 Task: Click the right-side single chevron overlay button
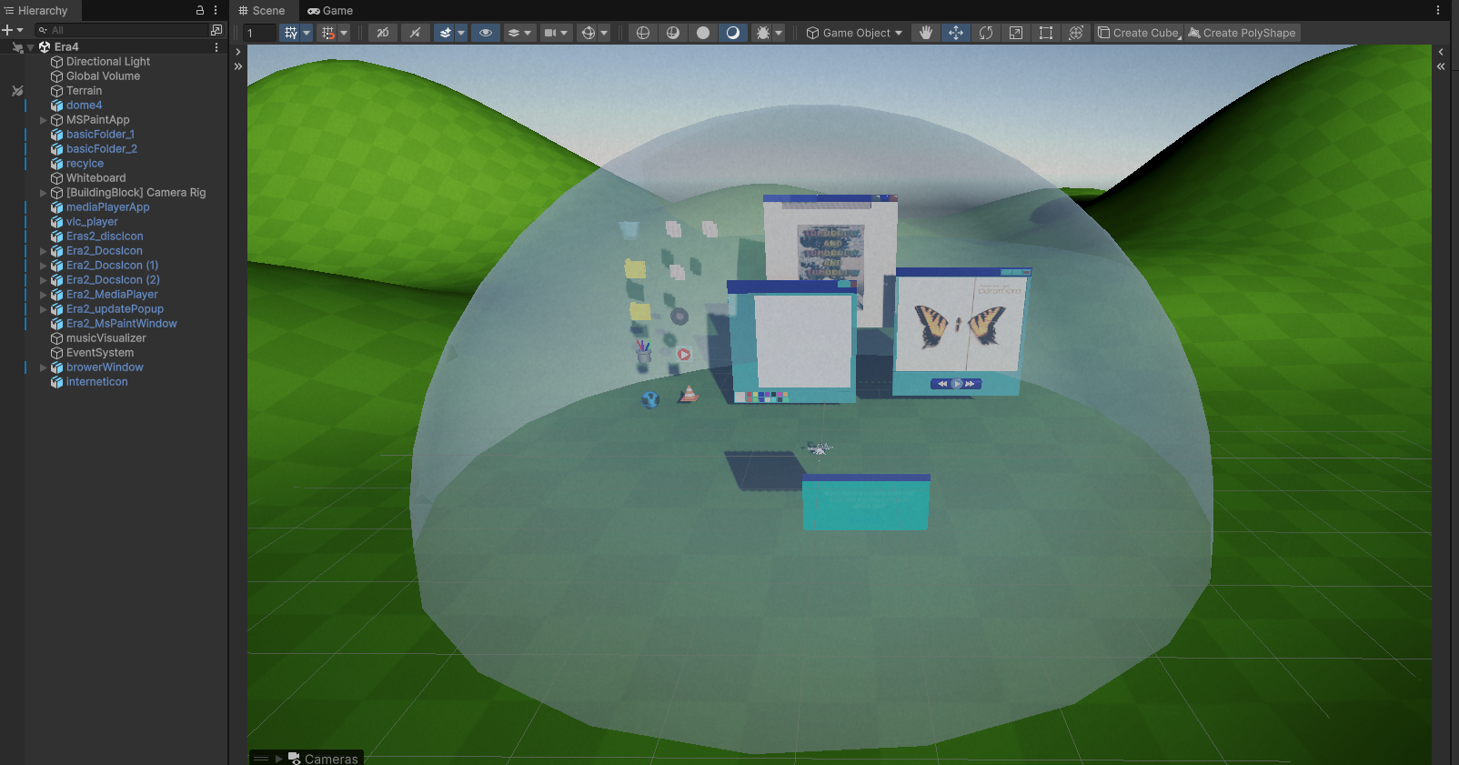(1441, 52)
